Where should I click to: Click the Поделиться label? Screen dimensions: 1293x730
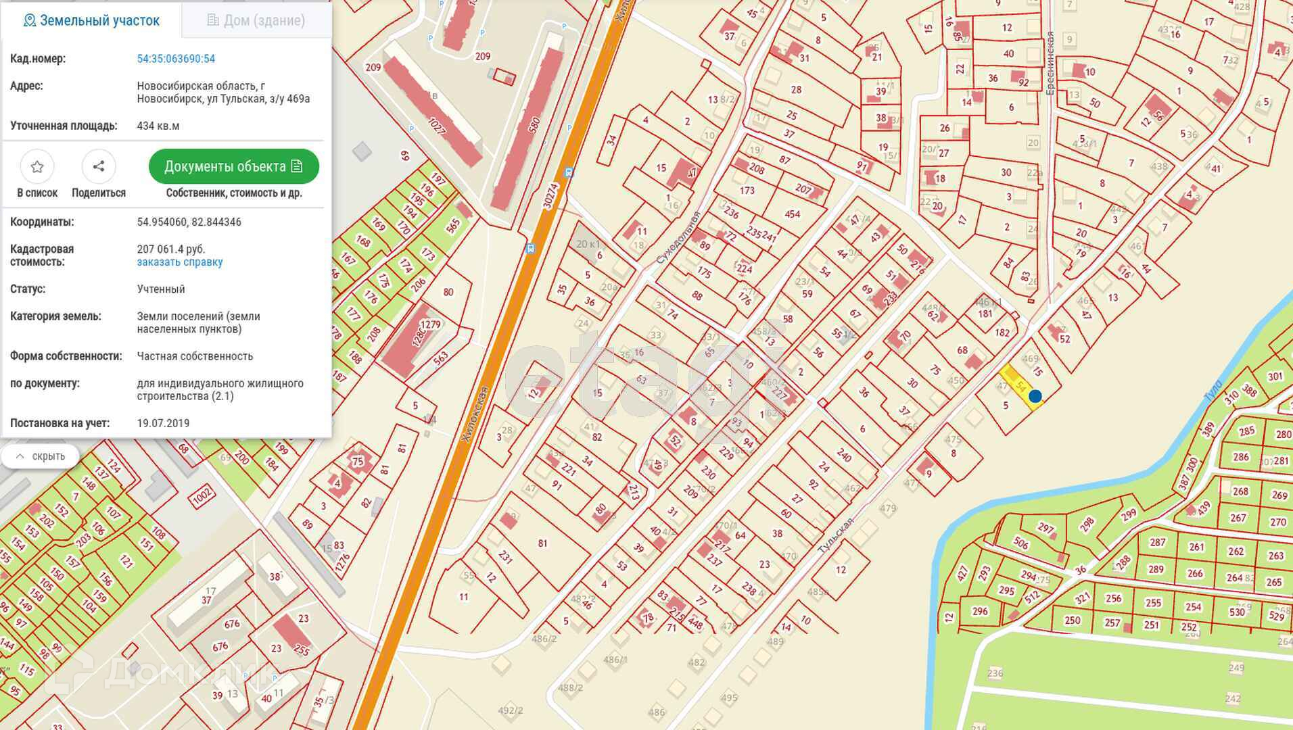point(99,193)
